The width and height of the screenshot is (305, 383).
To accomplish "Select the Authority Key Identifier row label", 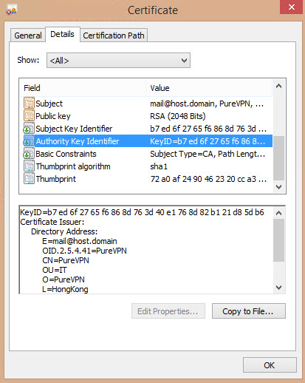I will pyautogui.click(x=78, y=141).
